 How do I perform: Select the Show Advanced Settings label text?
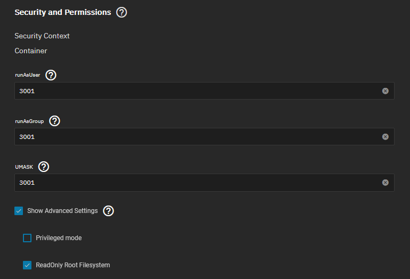62,211
